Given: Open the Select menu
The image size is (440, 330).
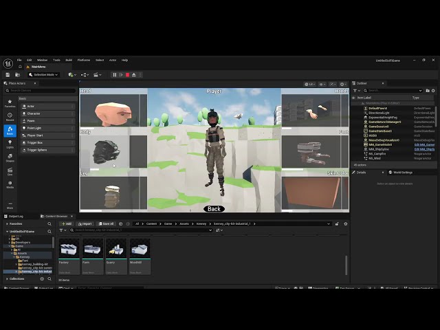Looking at the screenshot, I should click(100, 60).
